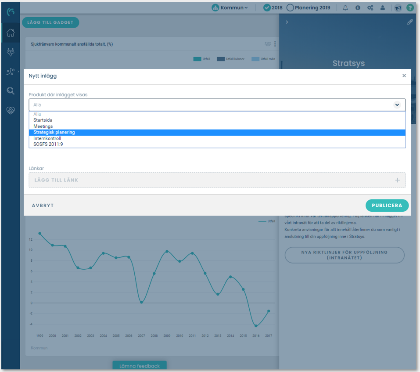
Task: Click the 1999 data point on chart
Action: pyautogui.click(x=39, y=234)
